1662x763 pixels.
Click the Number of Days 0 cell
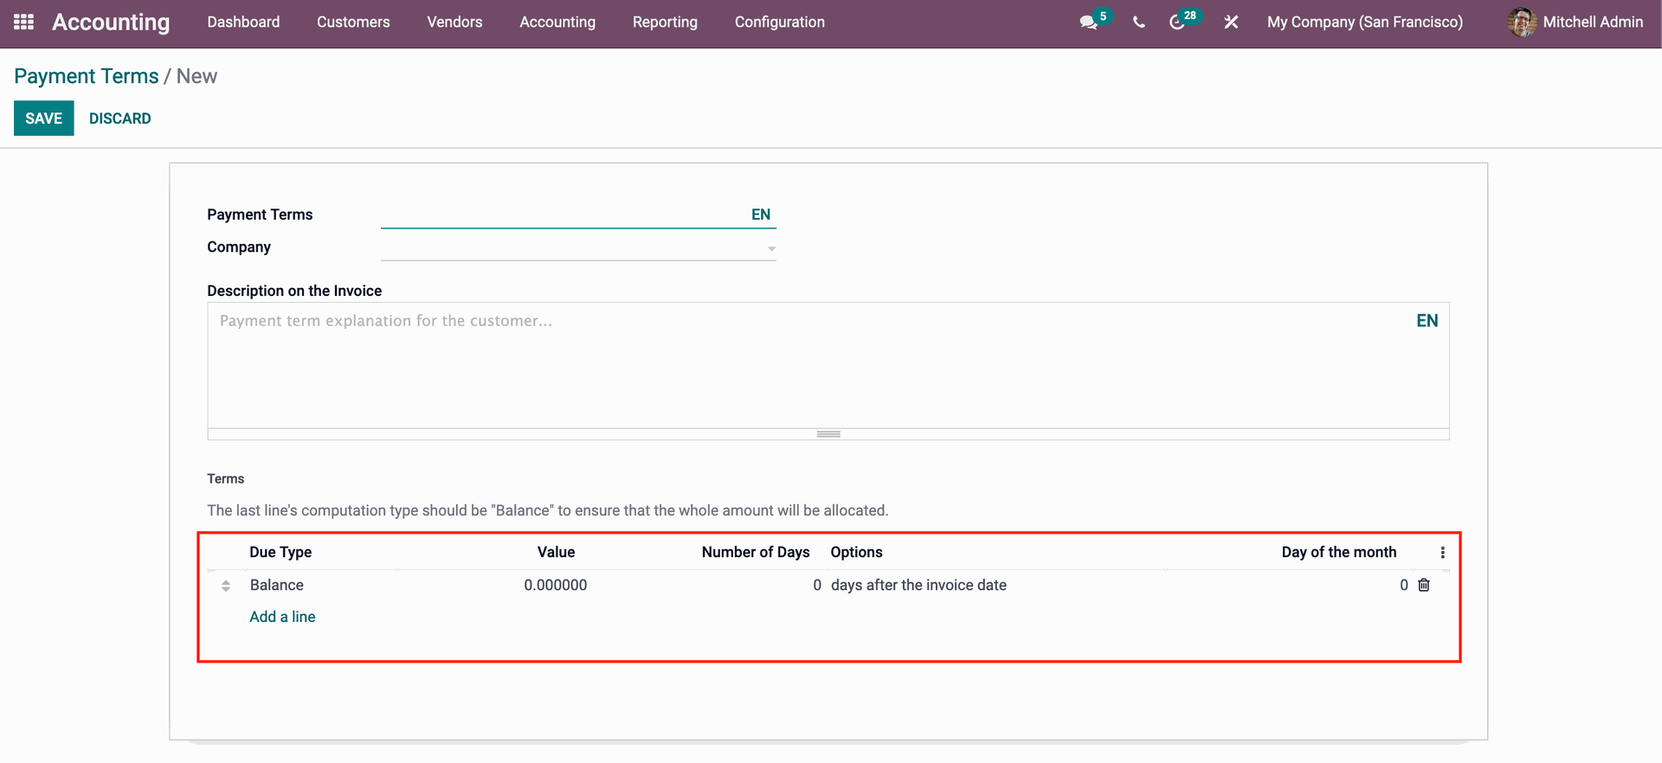pyautogui.click(x=816, y=585)
